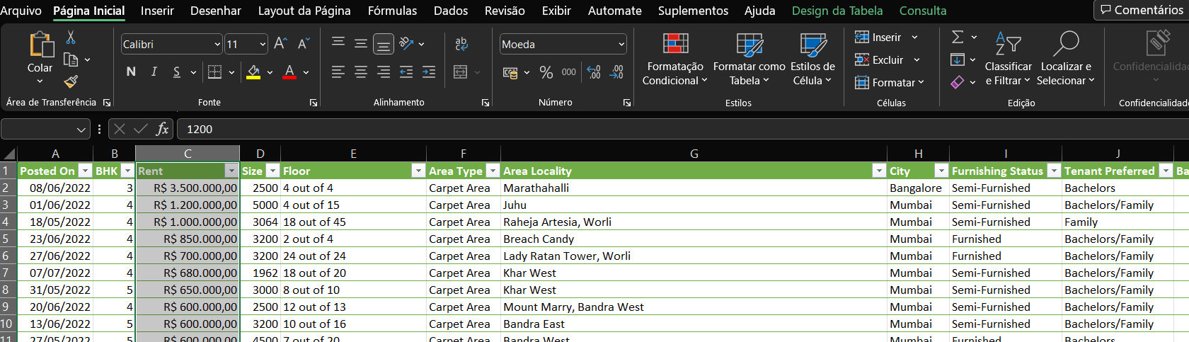This screenshot has width=1189, height=342.
Task: Center text horizontally
Action: pyautogui.click(x=361, y=72)
